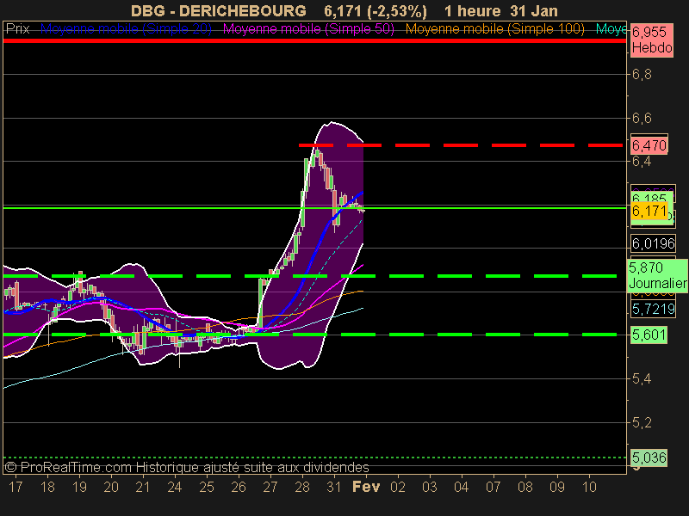Click the Moyenne mobile (Simple 50) legend

pyautogui.click(x=308, y=29)
